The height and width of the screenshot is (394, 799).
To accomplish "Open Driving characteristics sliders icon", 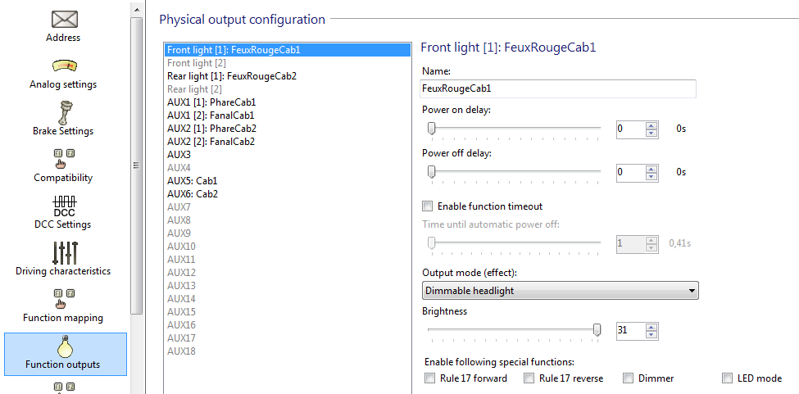I will 64,251.
